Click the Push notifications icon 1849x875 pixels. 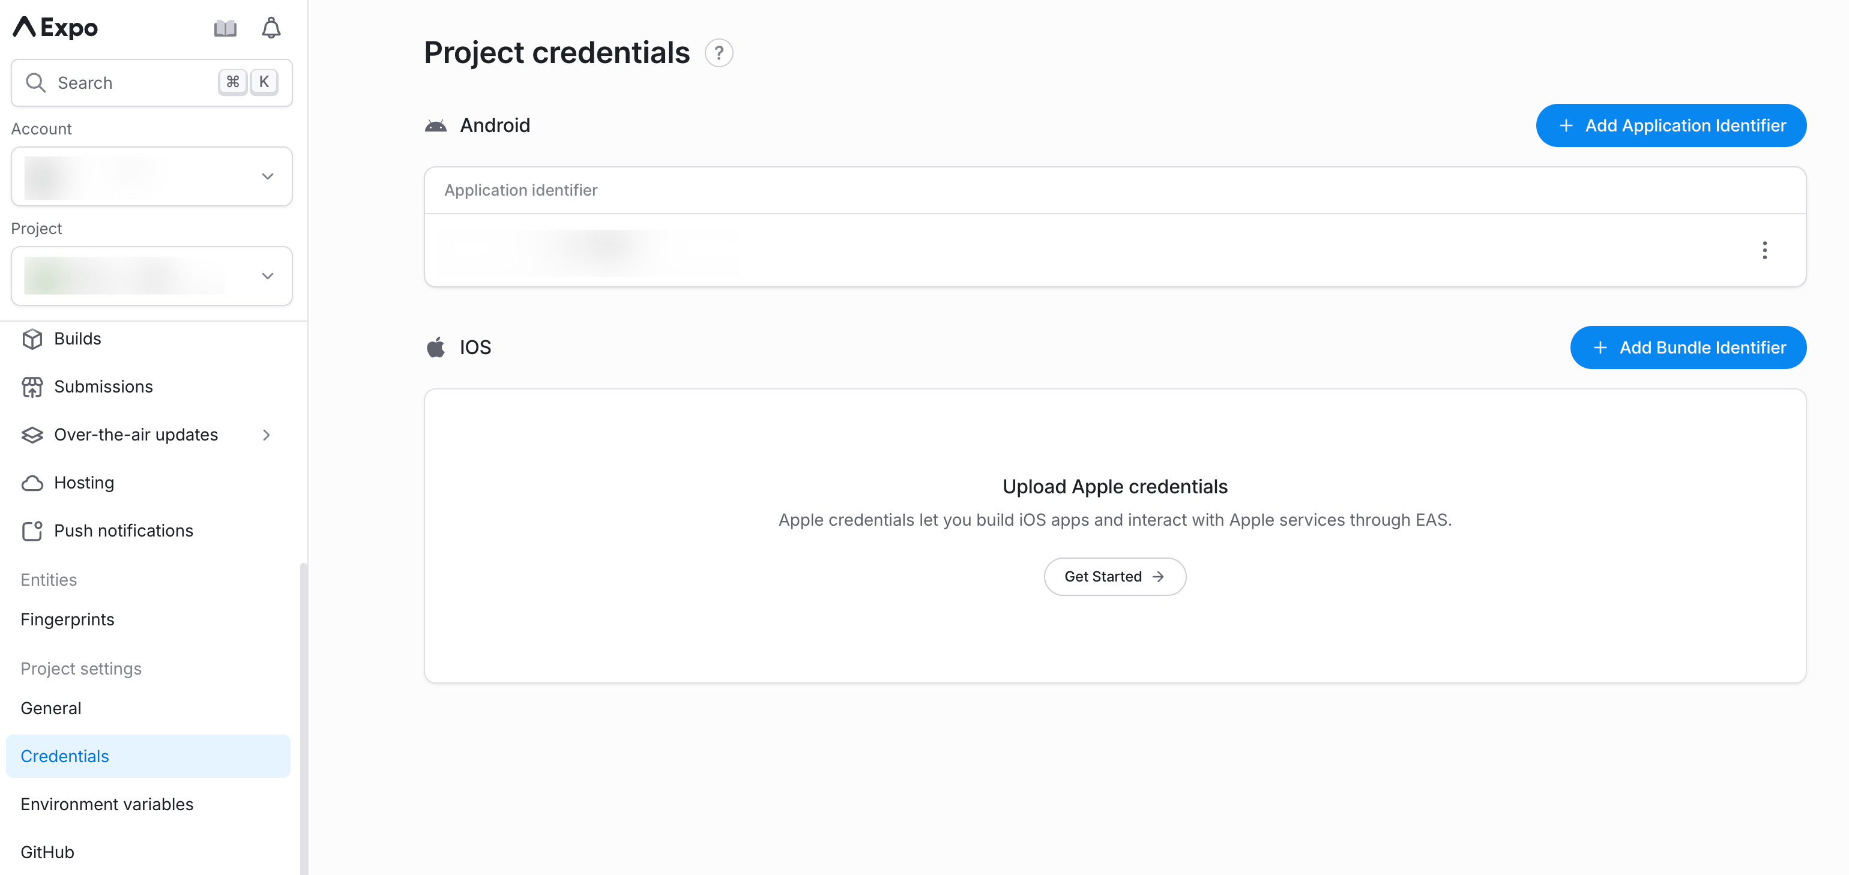[x=32, y=531]
